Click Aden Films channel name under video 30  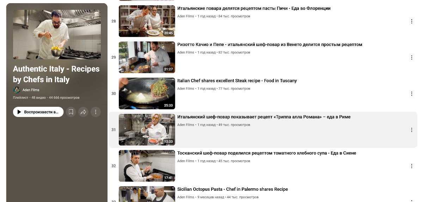pos(186,89)
